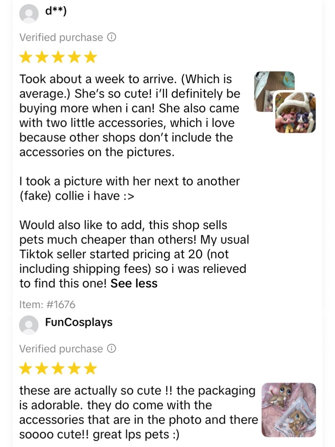Tap Verified purchase text in FunCosplays' review
335x447 pixels.
tap(61, 349)
